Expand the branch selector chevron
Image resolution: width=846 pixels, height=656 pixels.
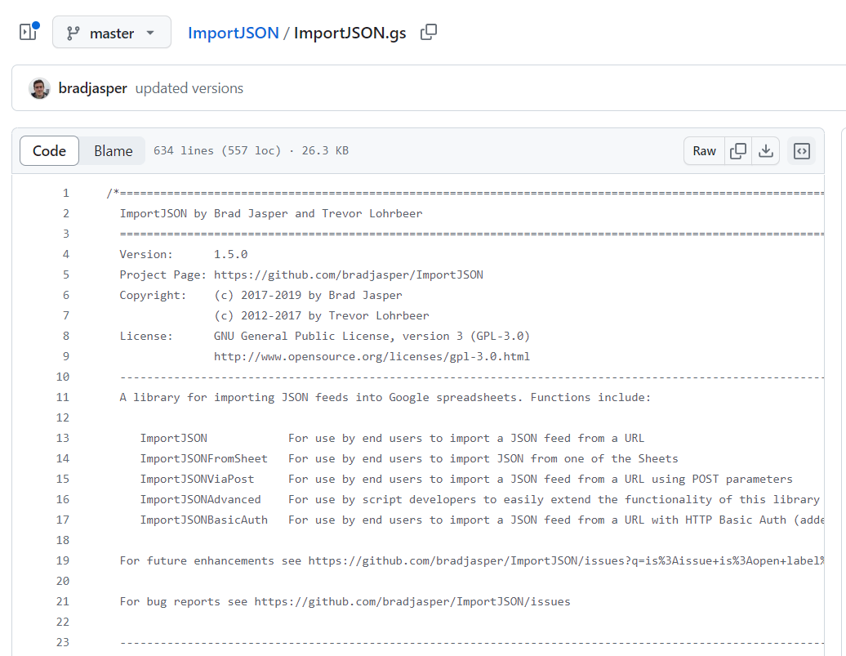pyautogui.click(x=149, y=32)
